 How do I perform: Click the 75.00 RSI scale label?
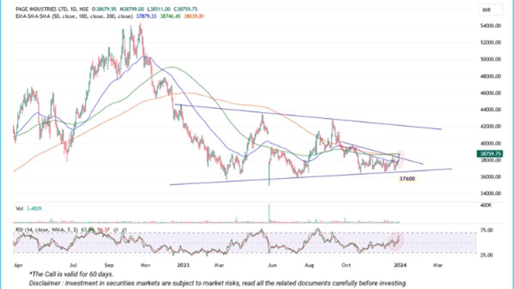coord(487,230)
